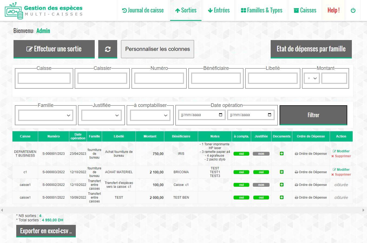The width and height of the screenshot is (367, 243).
Task: Open the Famille filter dropdown
Action: point(45,115)
